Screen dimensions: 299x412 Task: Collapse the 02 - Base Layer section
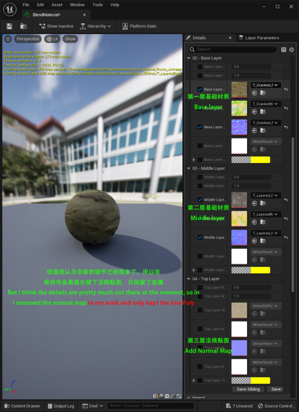(188, 58)
